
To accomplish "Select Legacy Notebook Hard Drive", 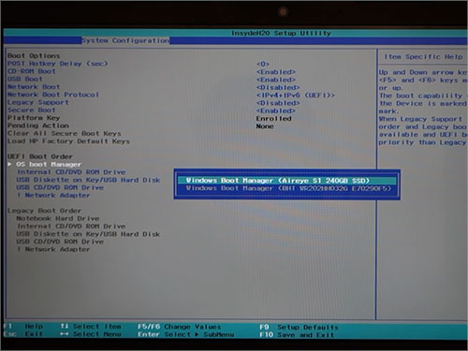I will point(58,219).
